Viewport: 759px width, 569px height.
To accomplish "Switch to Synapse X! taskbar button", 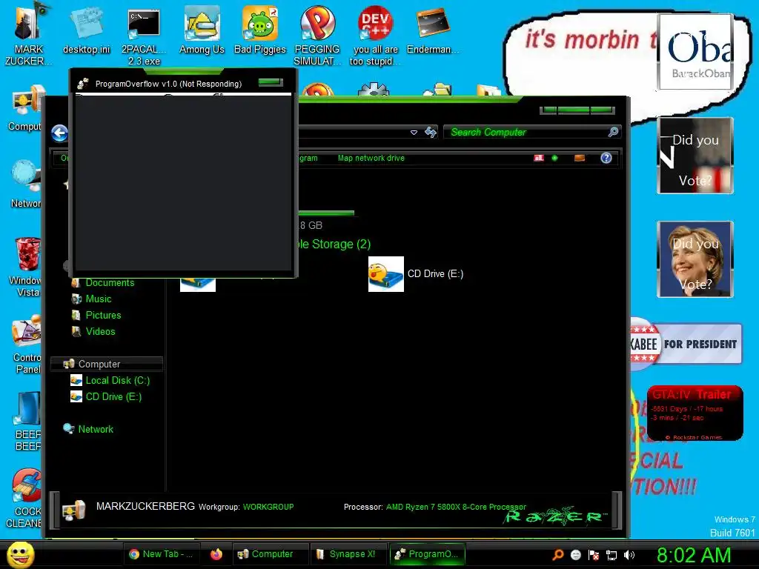I will (347, 554).
